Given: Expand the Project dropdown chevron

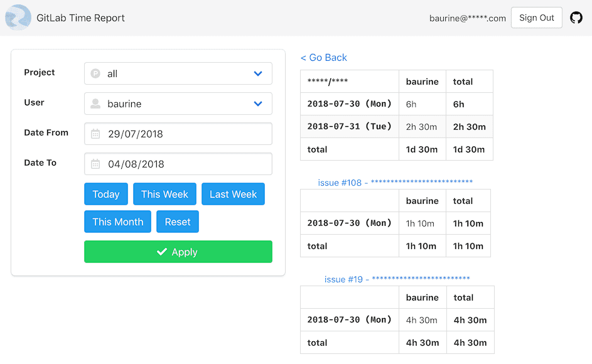Looking at the screenshot, I should (x=258, y=73).
